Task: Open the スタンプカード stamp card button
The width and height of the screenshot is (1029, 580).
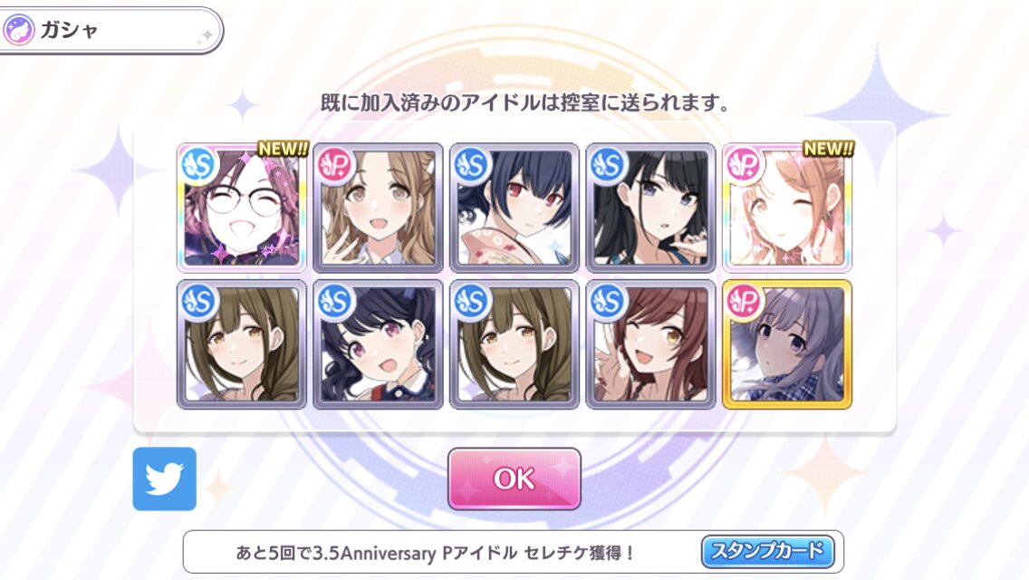Action: (x=768, y=551)
